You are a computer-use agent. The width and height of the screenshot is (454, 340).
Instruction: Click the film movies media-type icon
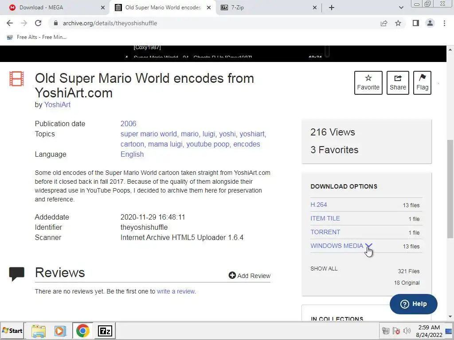[x=16, y=79]
